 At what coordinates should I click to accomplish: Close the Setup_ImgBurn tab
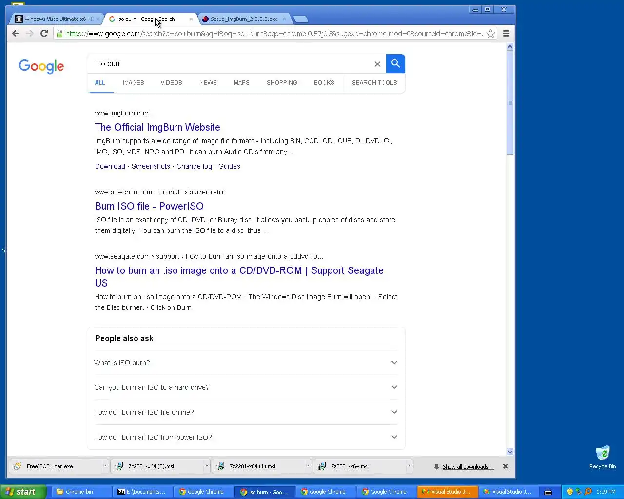tap(284, 19)
